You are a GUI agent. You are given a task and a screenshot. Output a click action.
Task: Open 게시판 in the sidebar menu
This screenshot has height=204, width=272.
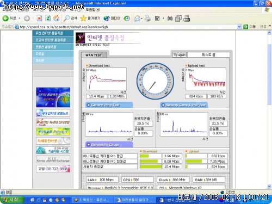pos(53,60)
